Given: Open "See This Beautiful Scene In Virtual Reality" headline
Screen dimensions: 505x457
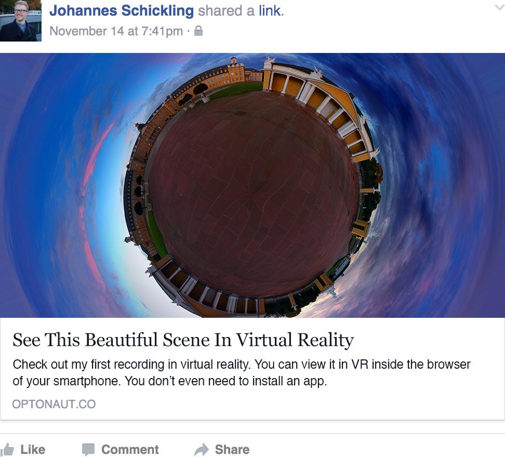Looking at the screenshot, I should pos(183,340).
